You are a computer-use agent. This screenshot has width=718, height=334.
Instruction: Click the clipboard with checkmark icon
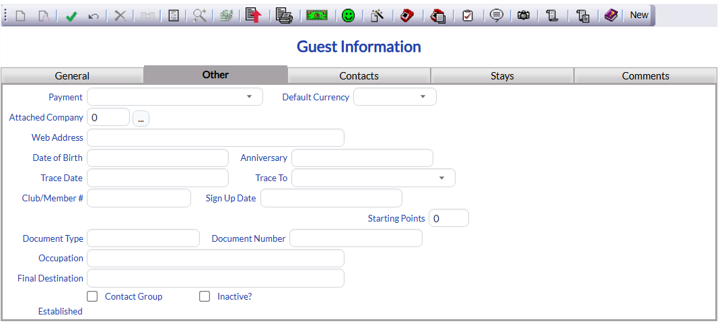tap(468, 16)
